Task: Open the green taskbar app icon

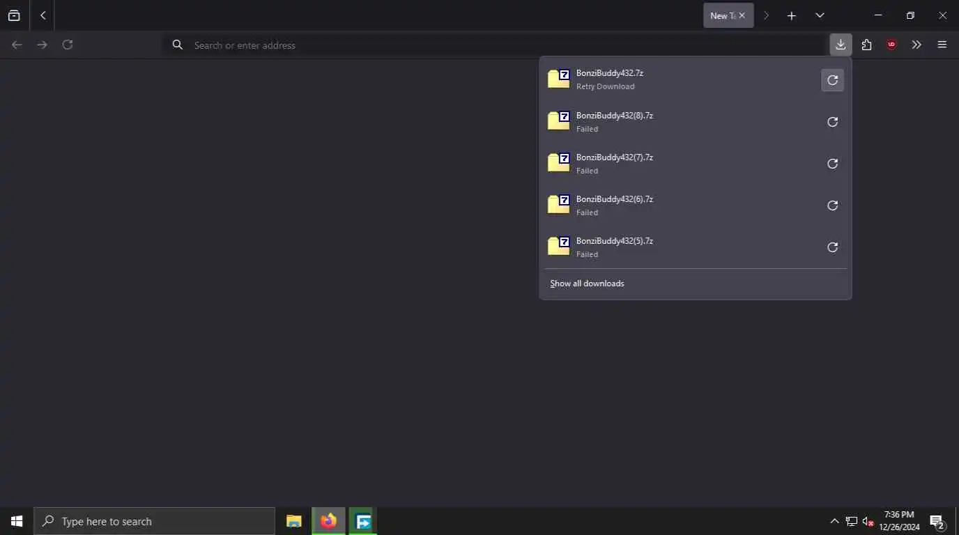Action: 363,521
